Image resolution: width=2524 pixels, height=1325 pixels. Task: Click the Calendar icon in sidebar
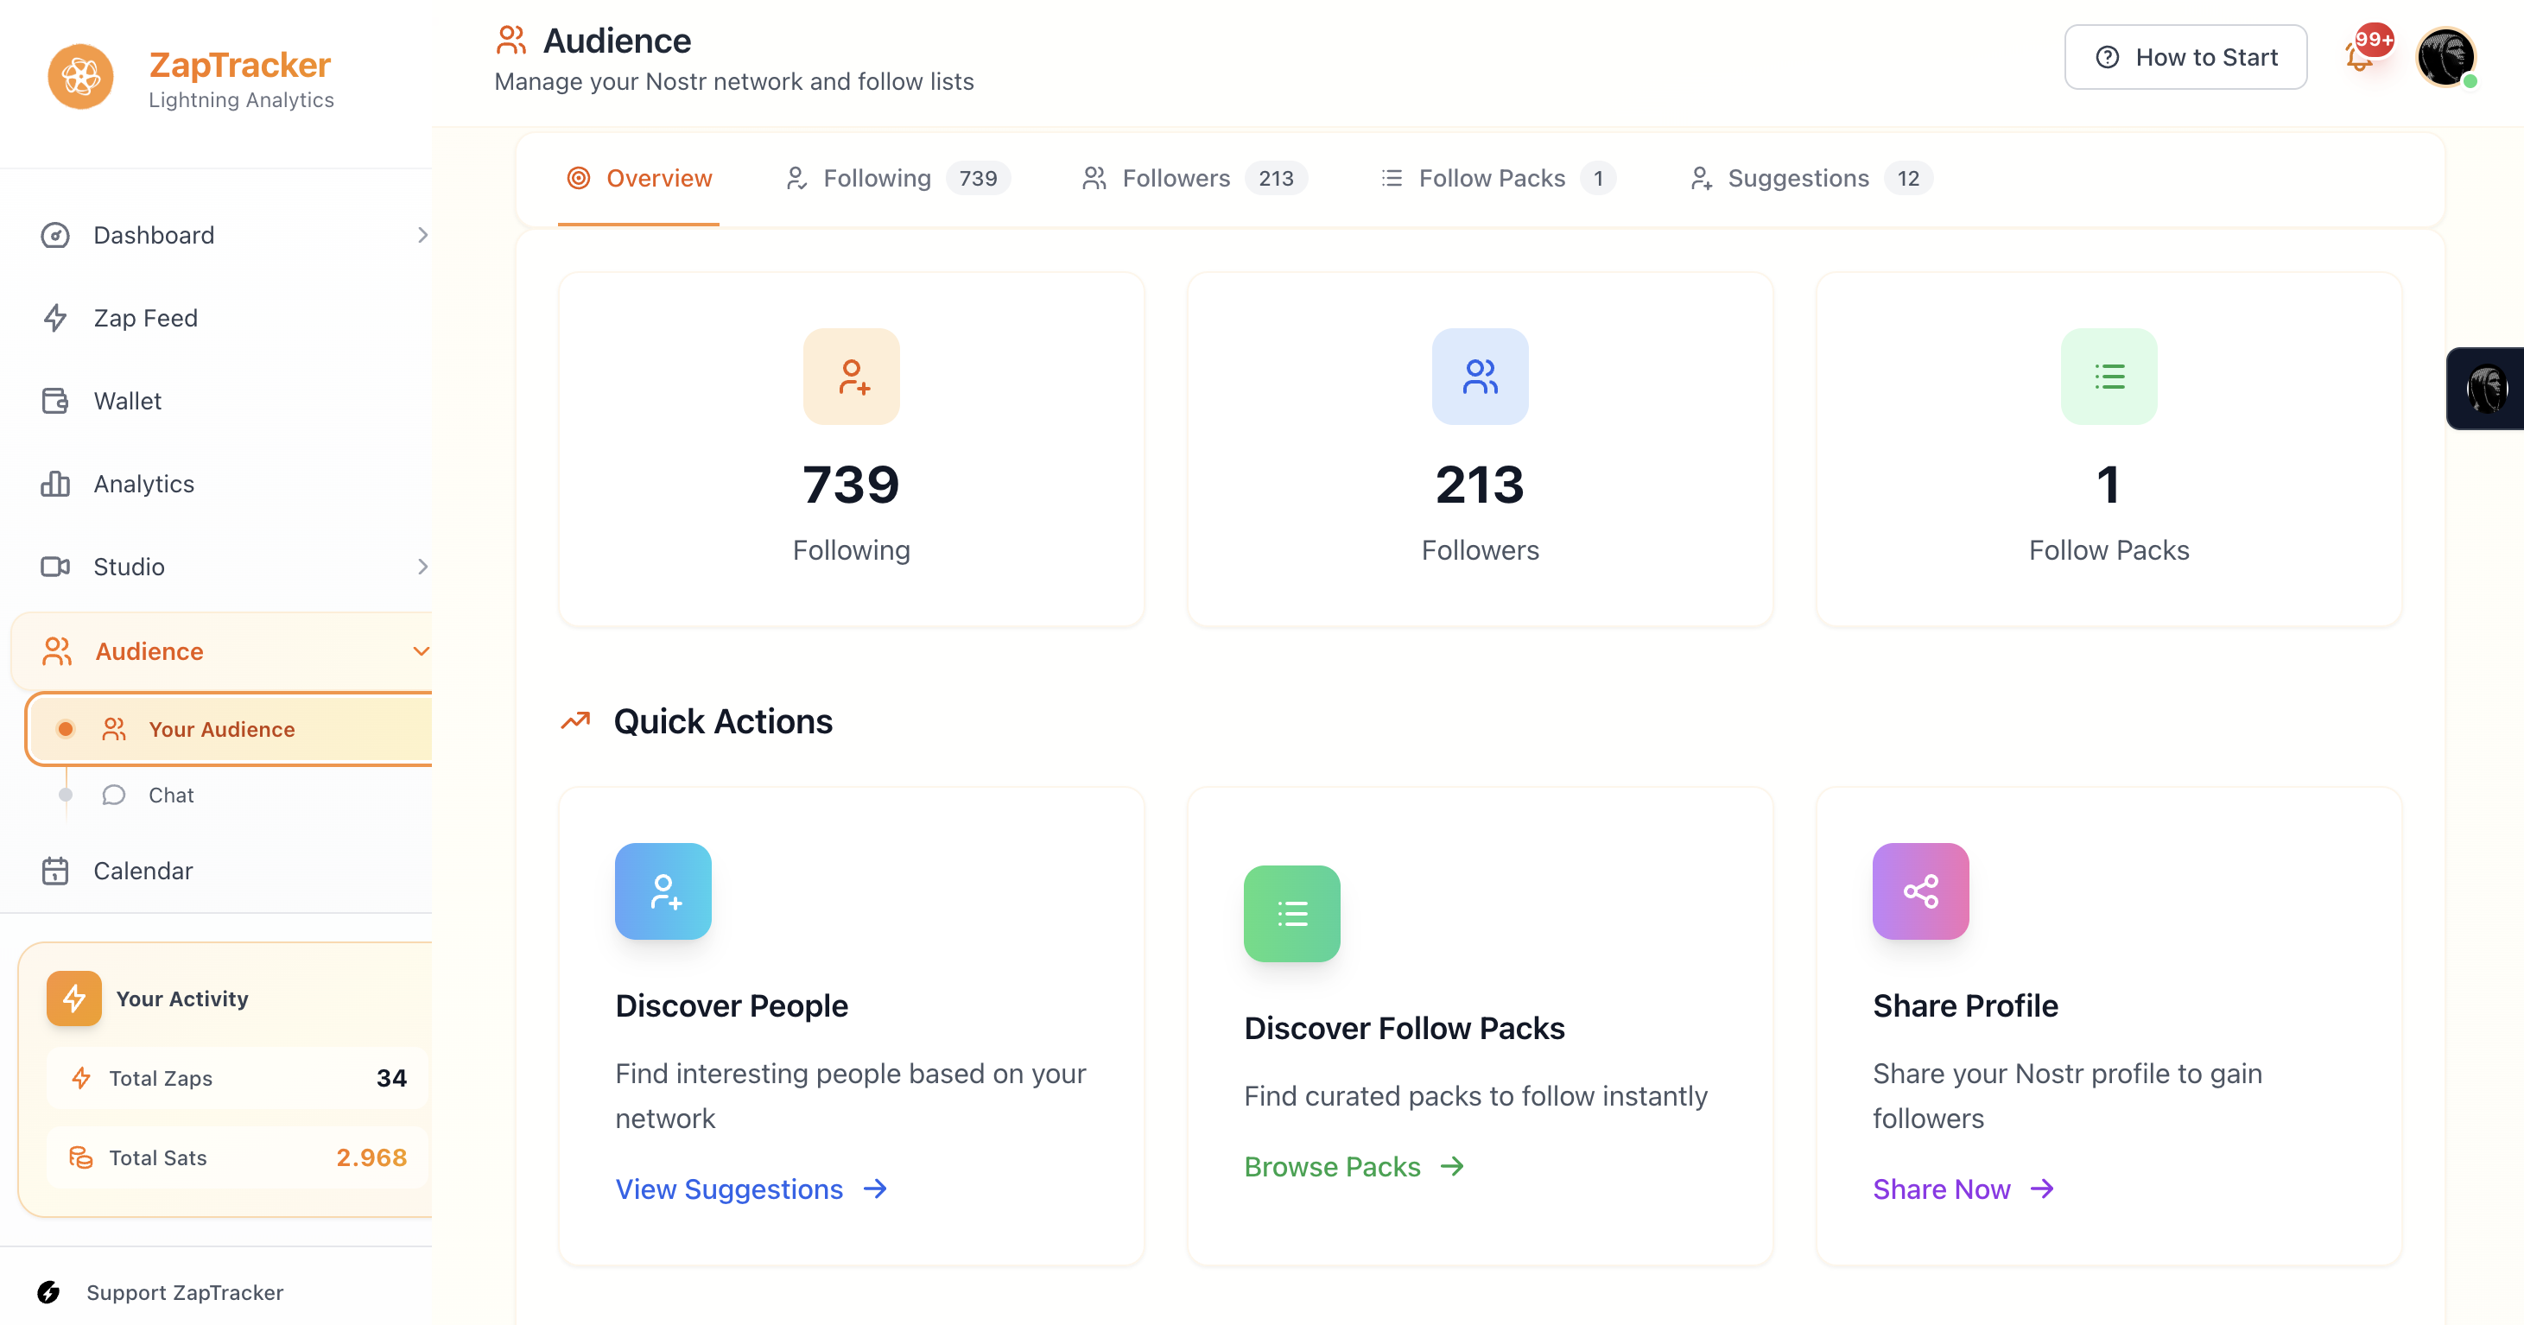click(x=56, y=871)
